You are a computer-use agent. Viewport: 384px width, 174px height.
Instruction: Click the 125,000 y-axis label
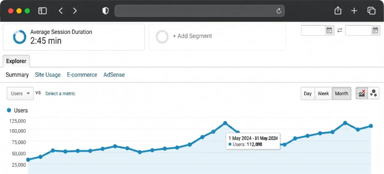pyautogui.click(x=17, y=121)
